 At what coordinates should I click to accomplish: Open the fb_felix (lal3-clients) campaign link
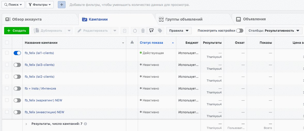point(39,65)
